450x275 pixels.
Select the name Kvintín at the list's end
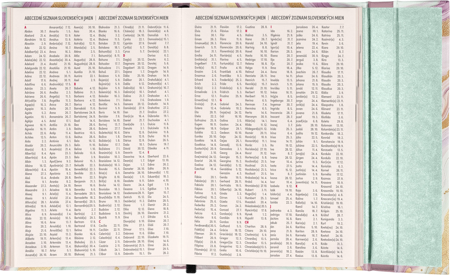point(325,256)
